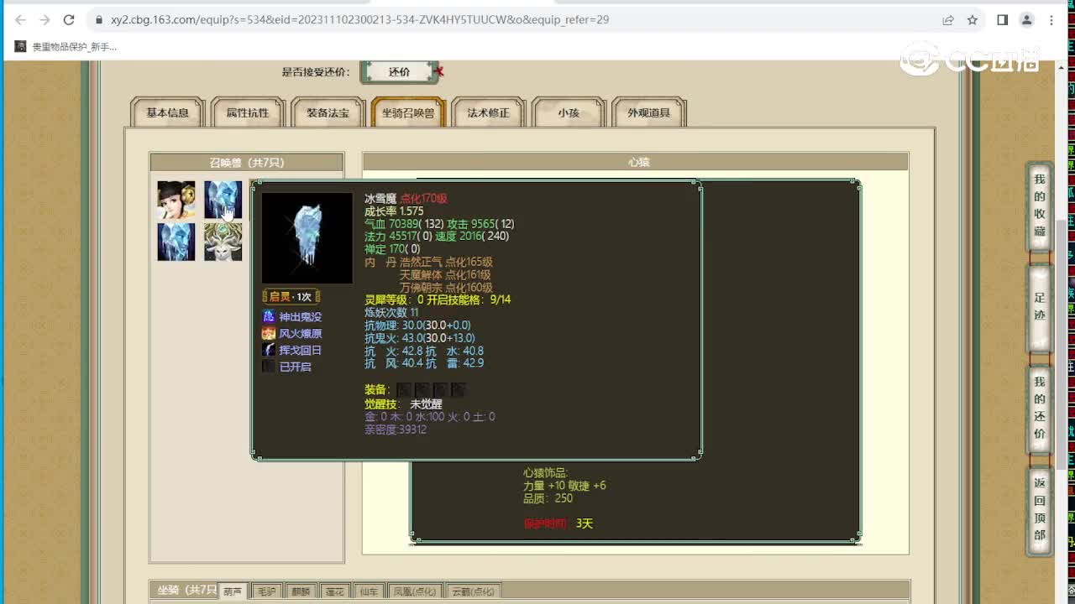Viewport: 1075px width, 604px height.
Task: Select the second-row ice demon portrait
Action: (176, 242)
